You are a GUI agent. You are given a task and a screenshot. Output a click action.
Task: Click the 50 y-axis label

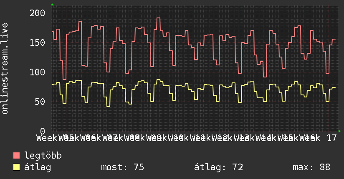[x=40, y=102]
